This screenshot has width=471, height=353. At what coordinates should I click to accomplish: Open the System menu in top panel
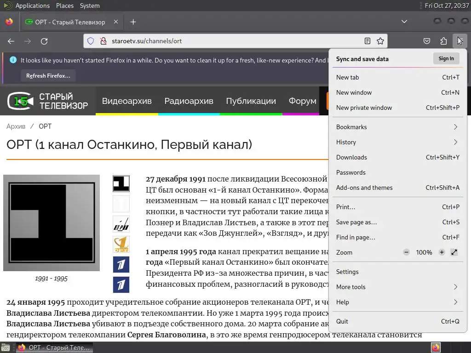90,6
